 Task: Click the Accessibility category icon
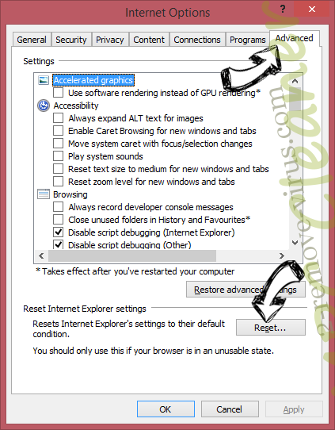[x=44, y=106]
